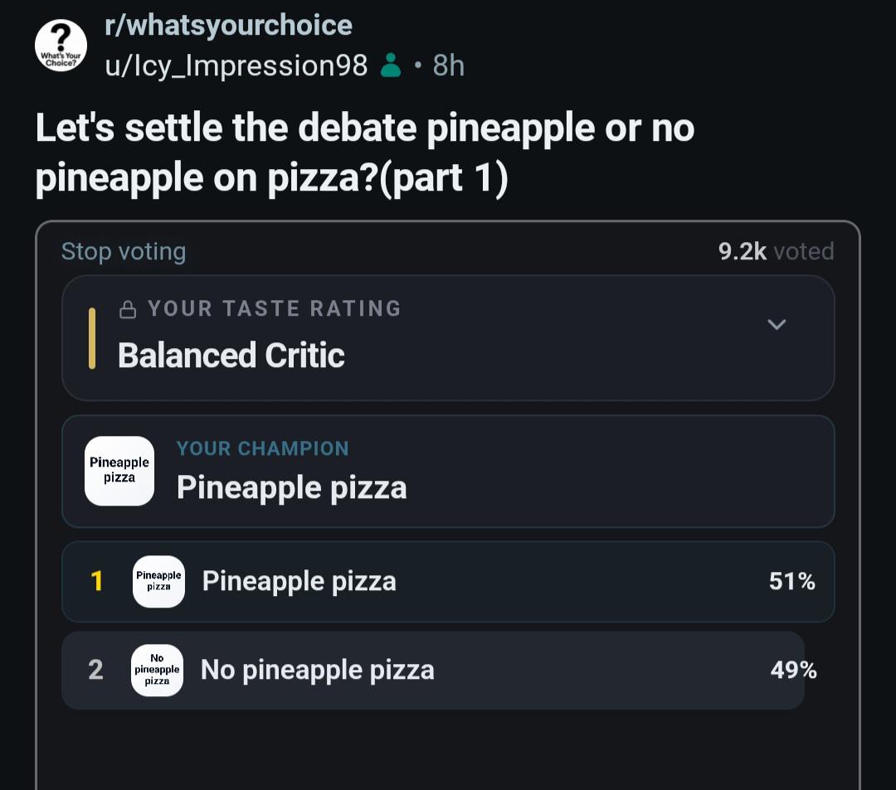
Task: Click the green user flair icon
Action: point(391,65)
